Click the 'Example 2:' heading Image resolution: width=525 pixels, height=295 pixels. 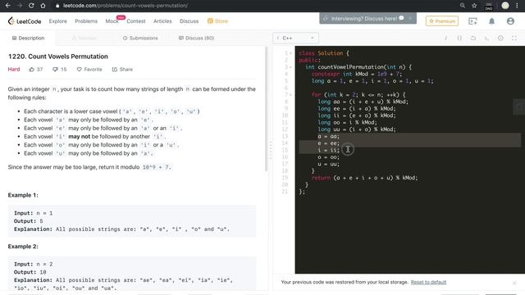[23, 247]
